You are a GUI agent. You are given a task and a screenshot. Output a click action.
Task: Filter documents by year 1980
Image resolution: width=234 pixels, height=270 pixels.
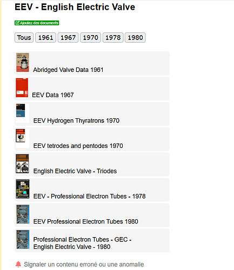[x=135, y=37]
